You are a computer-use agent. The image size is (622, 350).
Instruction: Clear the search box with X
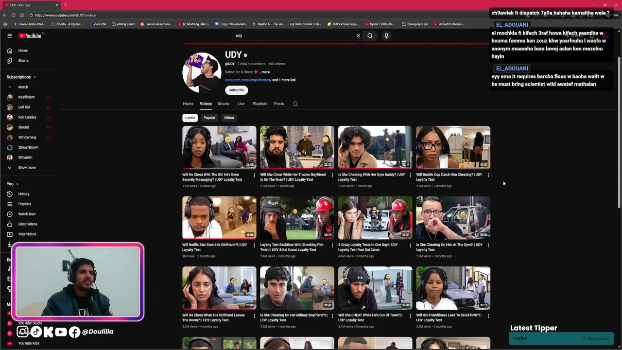pos(358,35)
